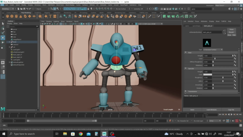Collapse the Specular attribute section

coord(186,68)
